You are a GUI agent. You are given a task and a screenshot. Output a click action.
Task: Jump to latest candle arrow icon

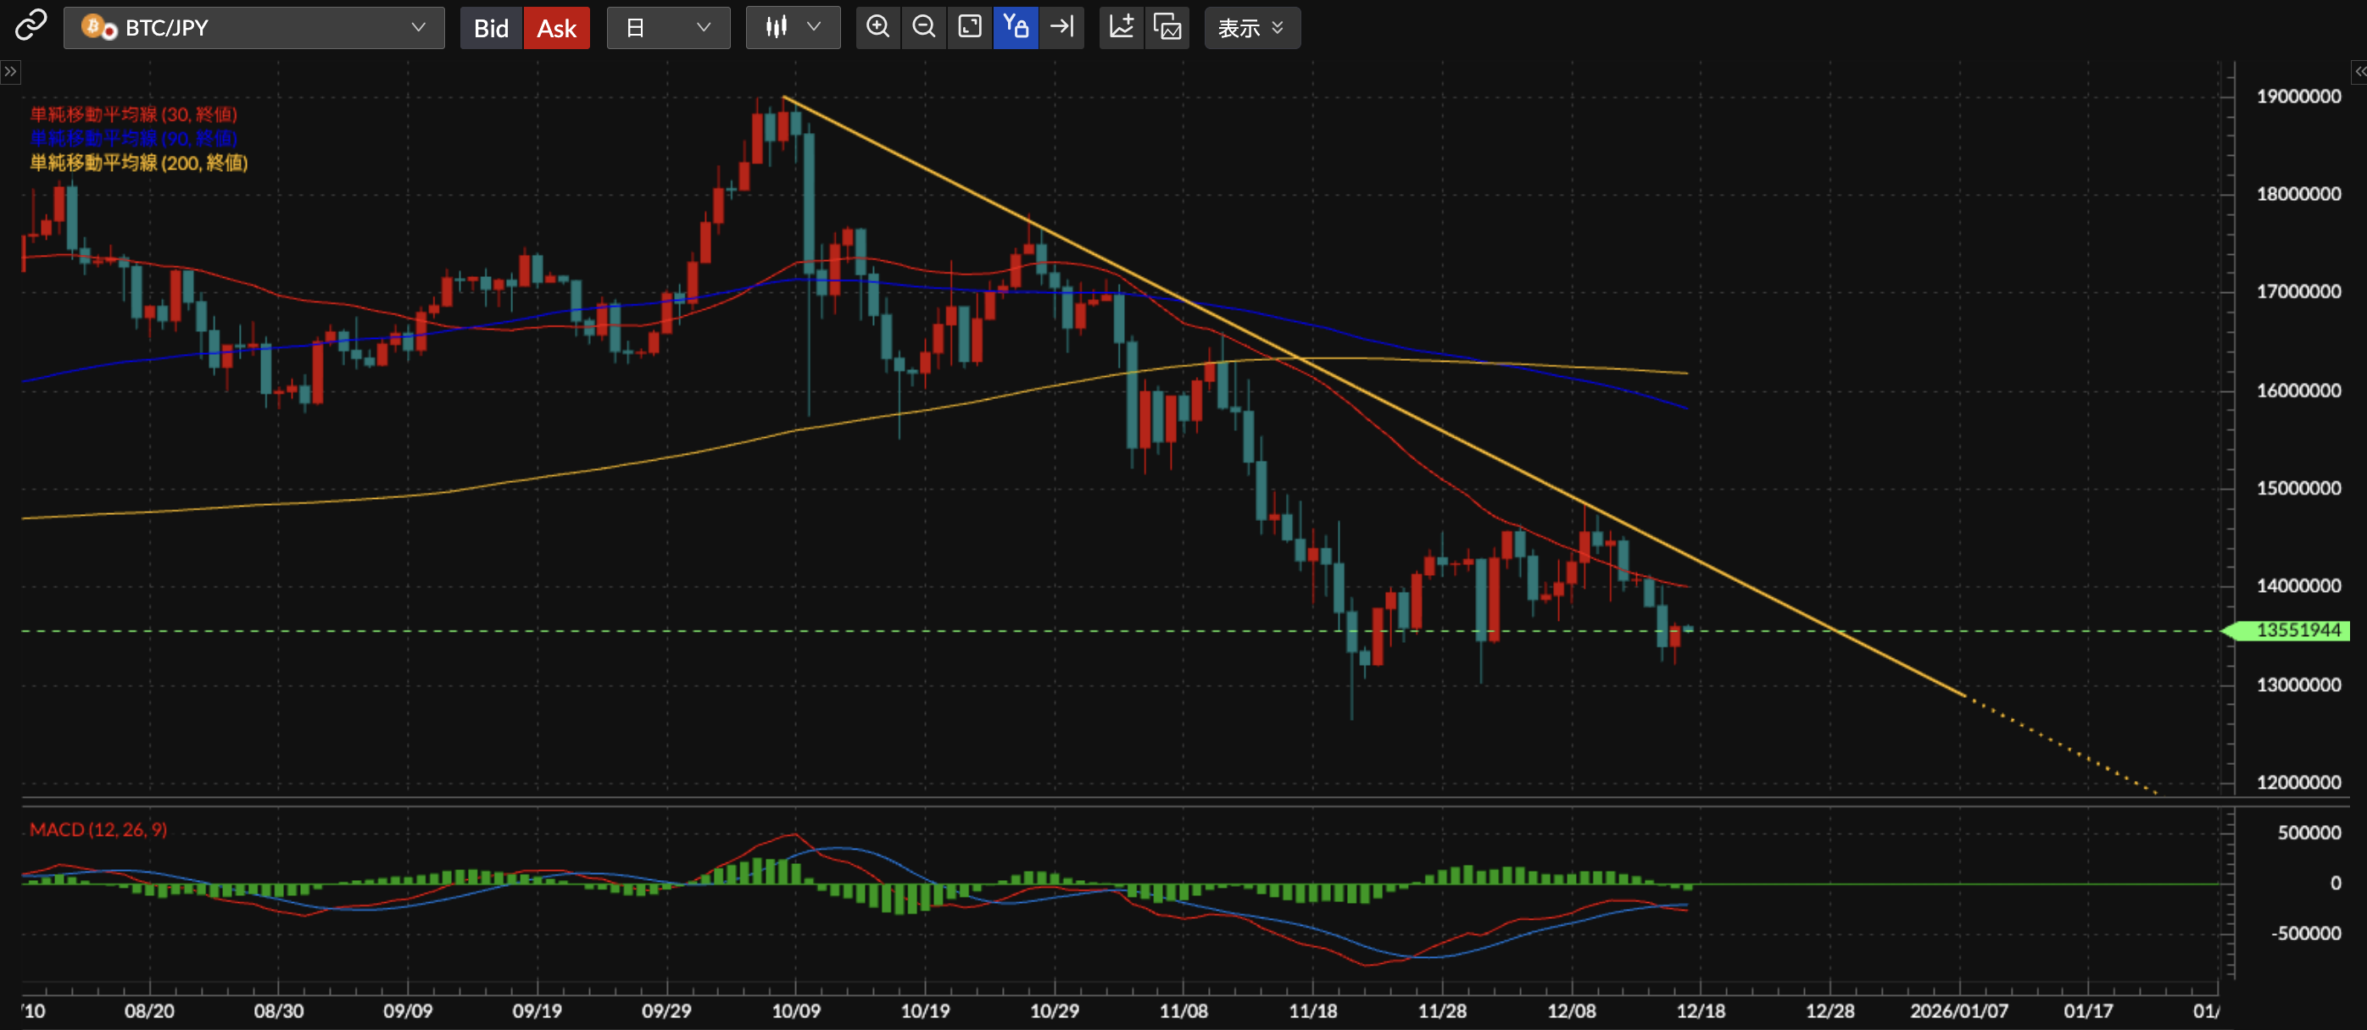1061,28
